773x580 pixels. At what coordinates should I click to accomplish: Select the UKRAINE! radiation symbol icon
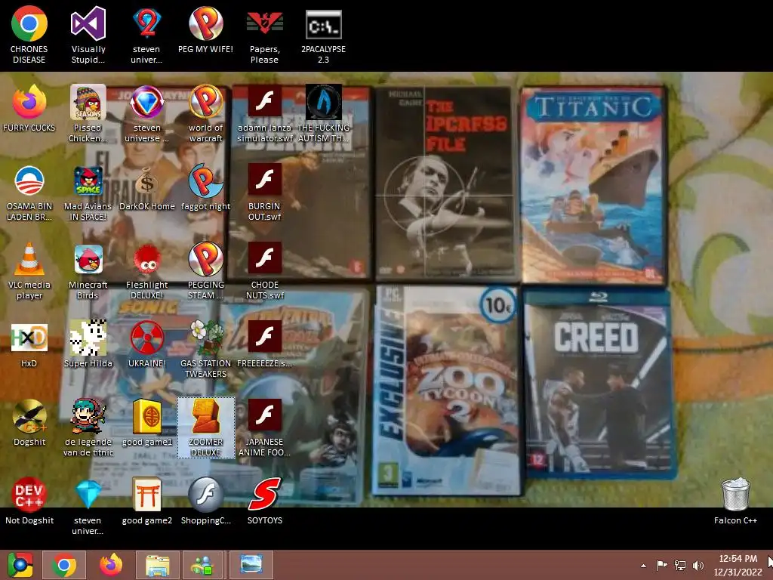click(147, 345)
